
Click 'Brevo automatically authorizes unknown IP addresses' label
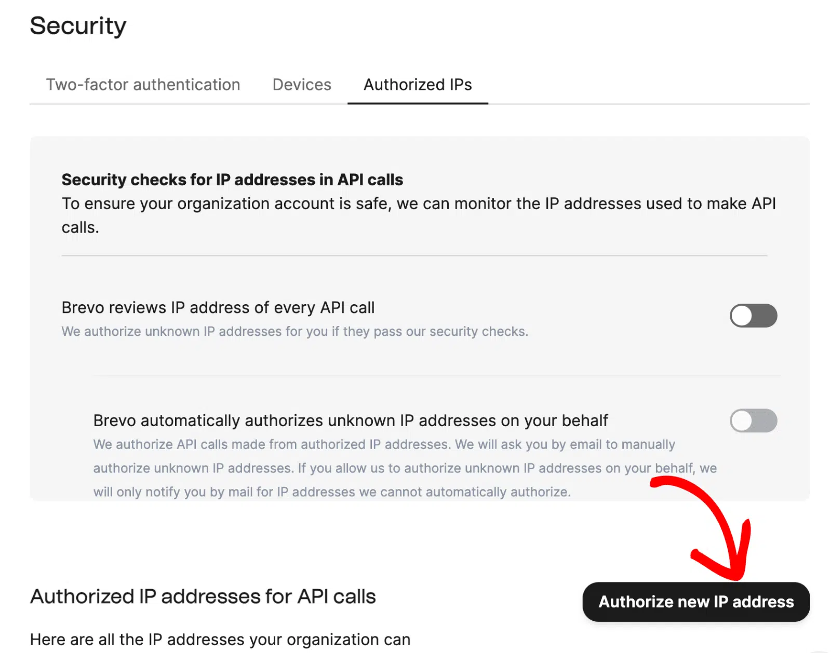(351, 420)
